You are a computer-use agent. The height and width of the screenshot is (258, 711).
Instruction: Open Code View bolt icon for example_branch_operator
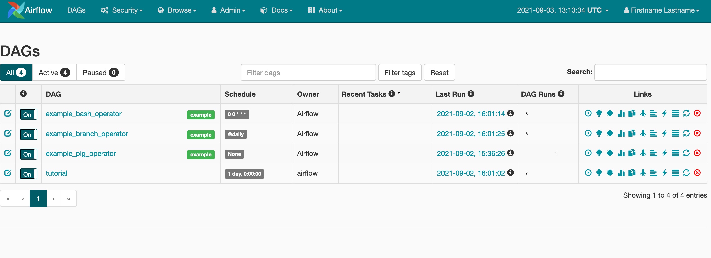point(664,133)
